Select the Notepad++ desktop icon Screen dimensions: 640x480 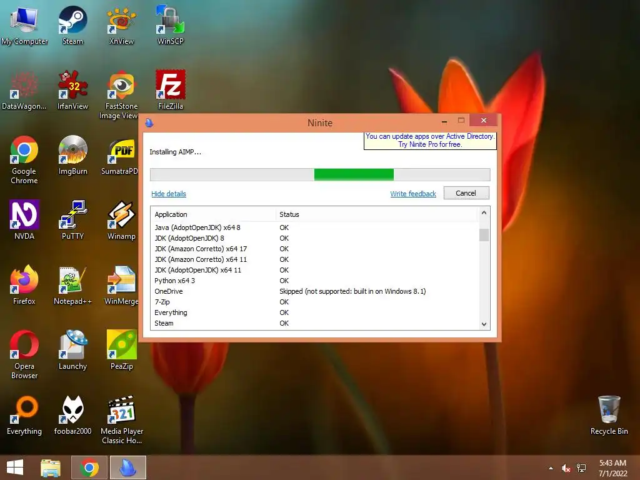pos(72,285)
